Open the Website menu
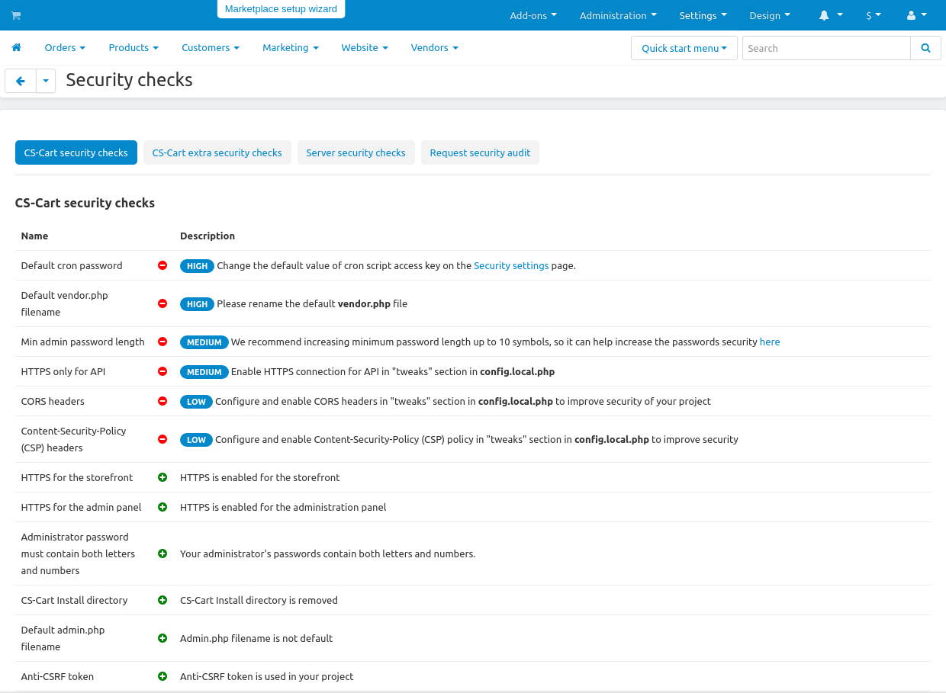 365,47
